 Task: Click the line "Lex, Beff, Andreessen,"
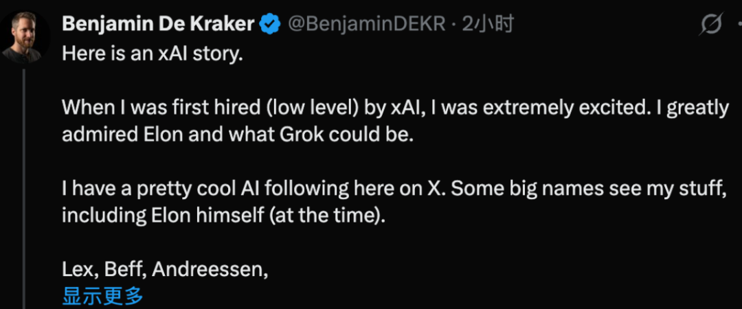[165, 268]
